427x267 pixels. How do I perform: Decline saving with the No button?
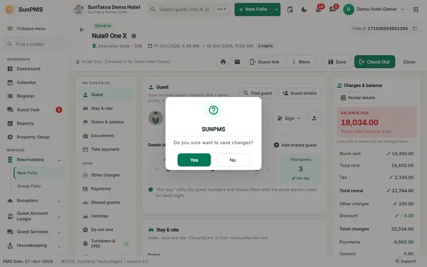[232, 160]
